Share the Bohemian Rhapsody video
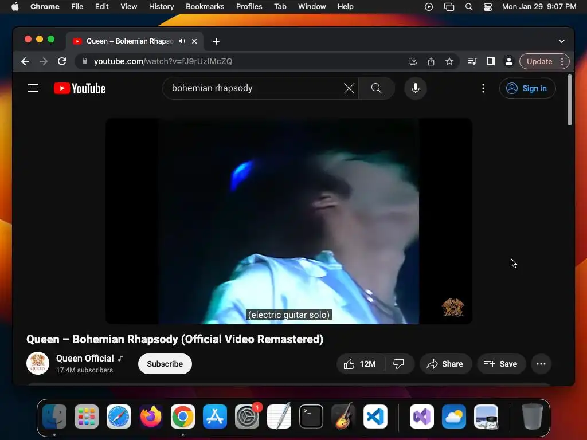587x440 pixels. [445, 364]
